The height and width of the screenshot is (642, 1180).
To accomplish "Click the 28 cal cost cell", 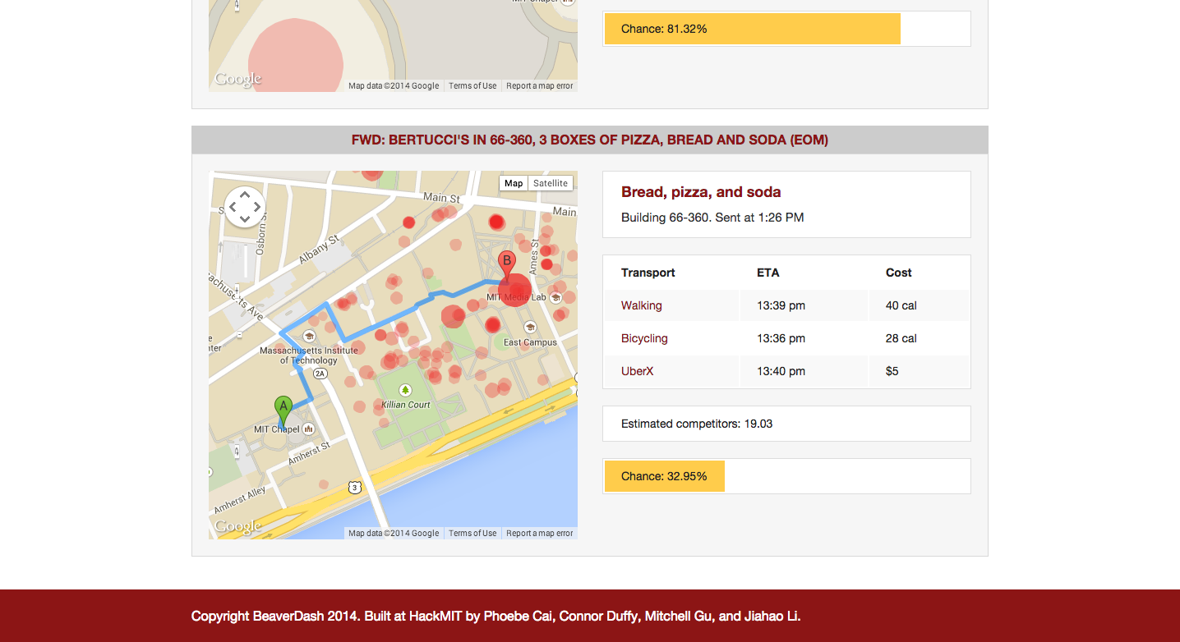I will pyautogui.click(x=919, y=338).
